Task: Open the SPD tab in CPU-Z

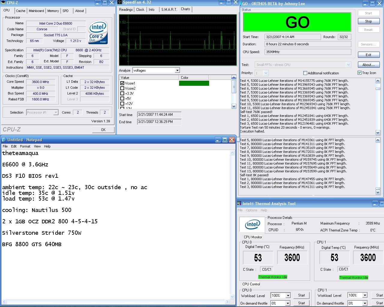Action: click(x=65, y=11)
